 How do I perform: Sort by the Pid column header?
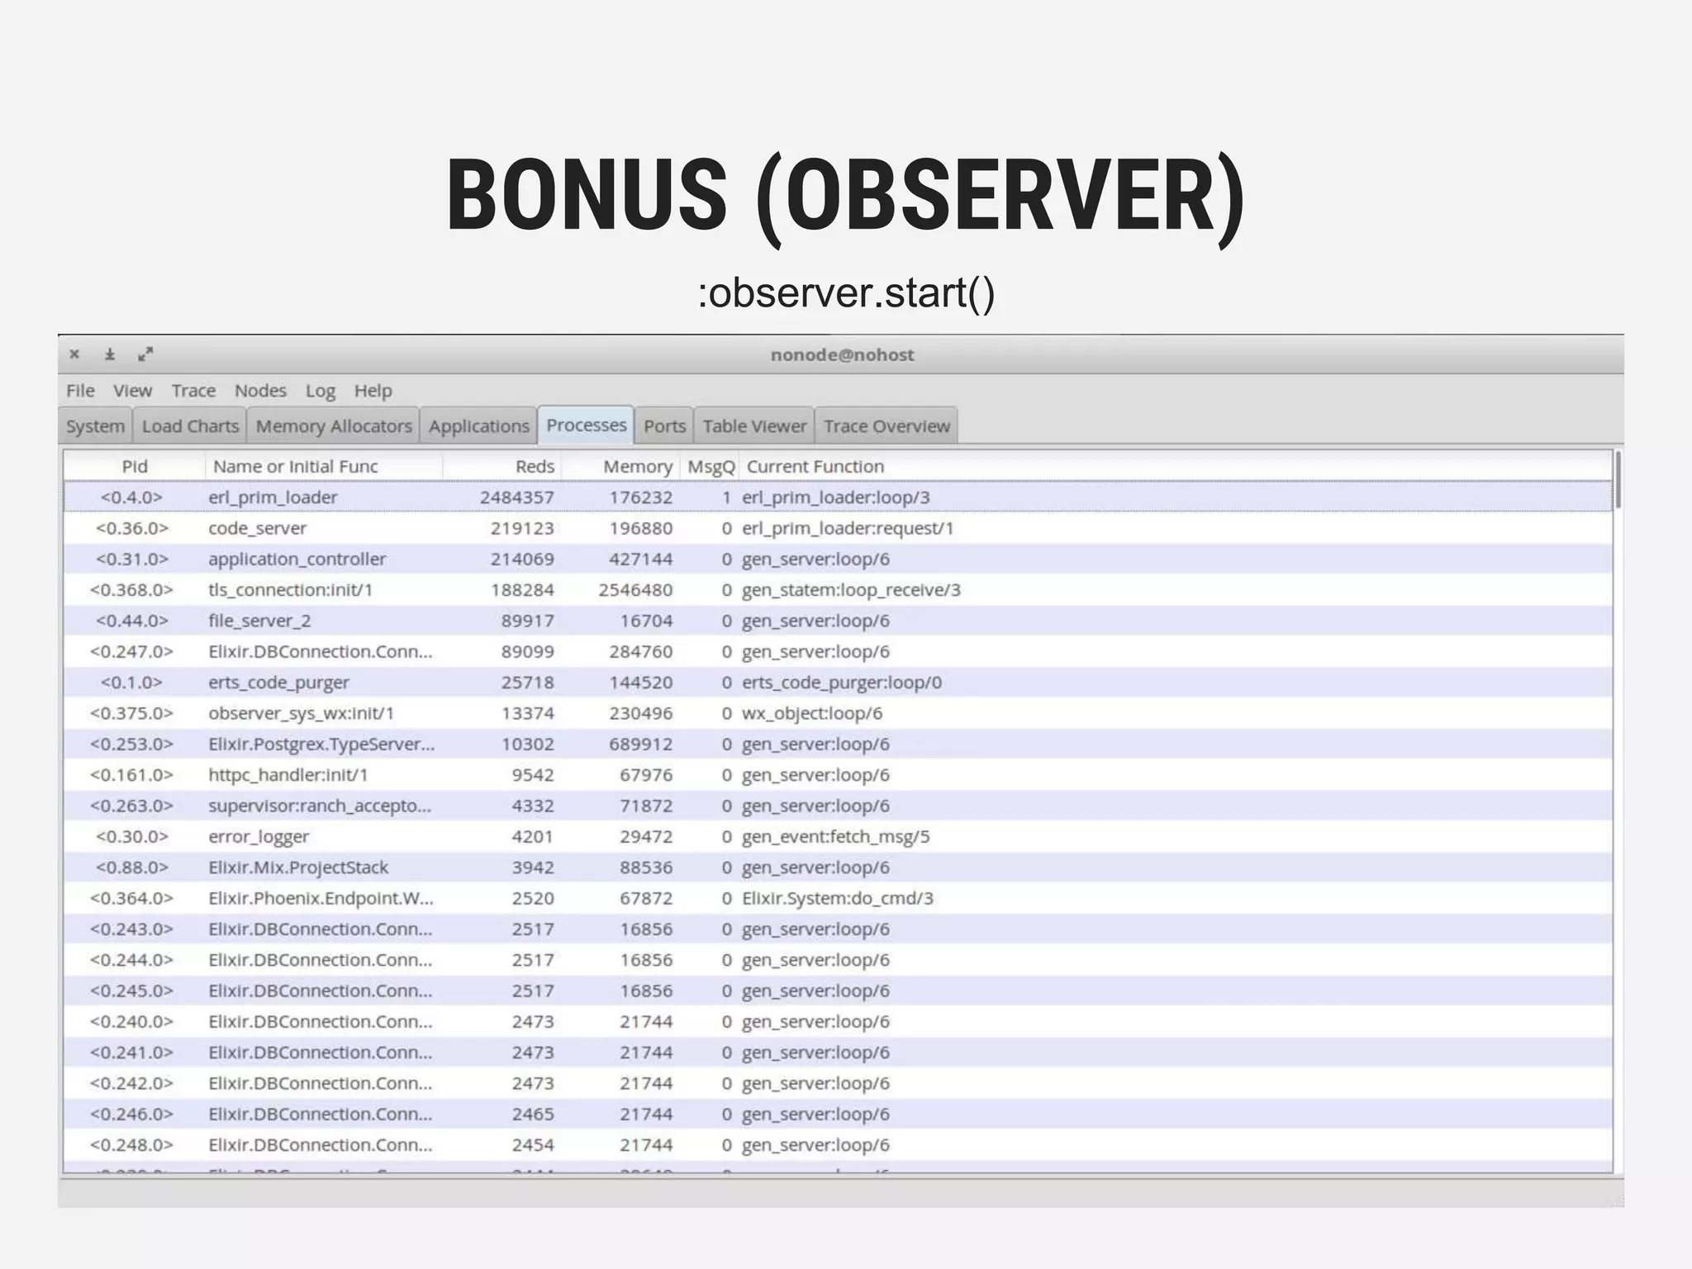135,466
